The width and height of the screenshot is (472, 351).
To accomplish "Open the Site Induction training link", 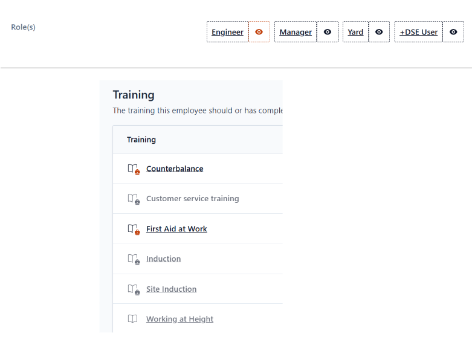I will [171, 289].
